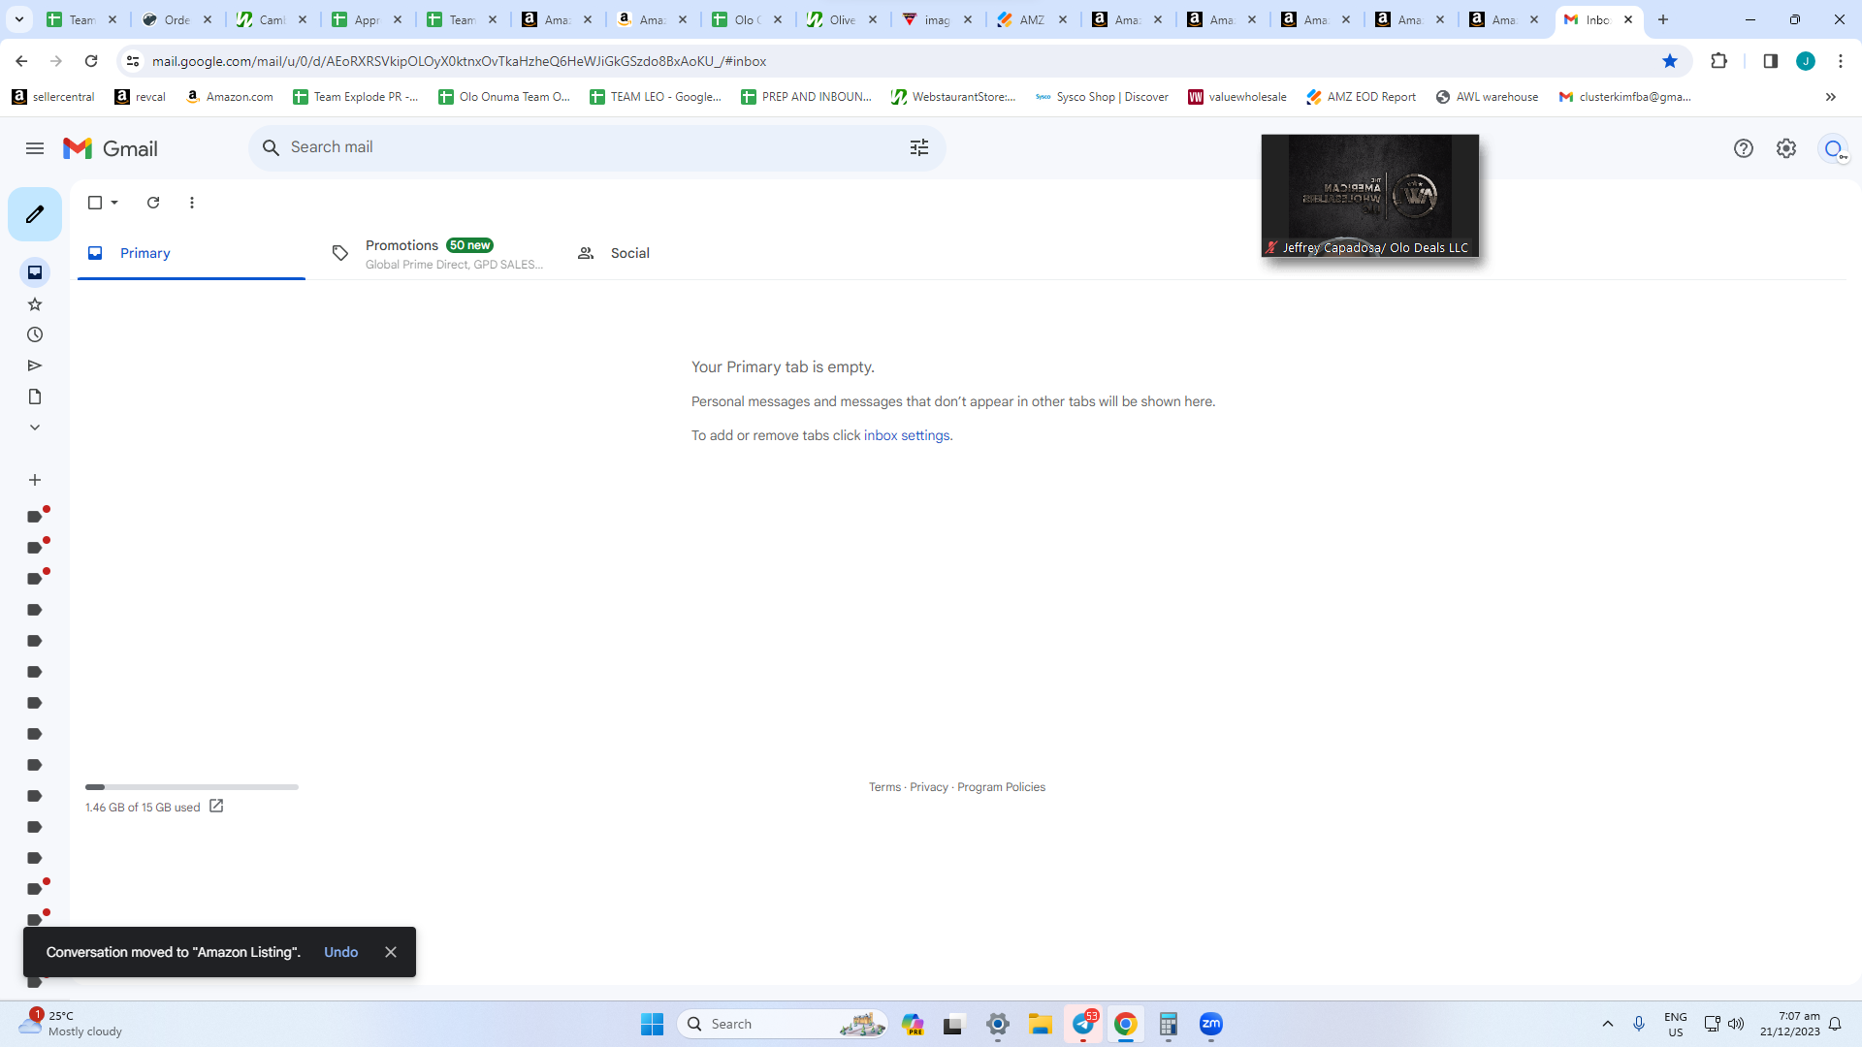Screen dimensions: 1862x1047
Task: Click the storage usage progress bar
Action: coord(192,787)
